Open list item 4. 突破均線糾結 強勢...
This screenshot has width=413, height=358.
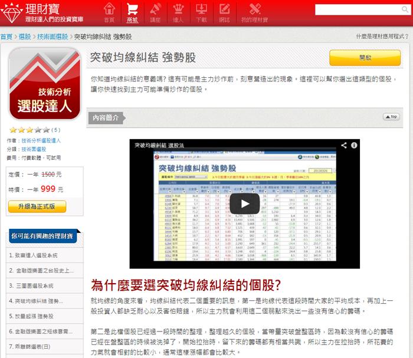[44, 301]
